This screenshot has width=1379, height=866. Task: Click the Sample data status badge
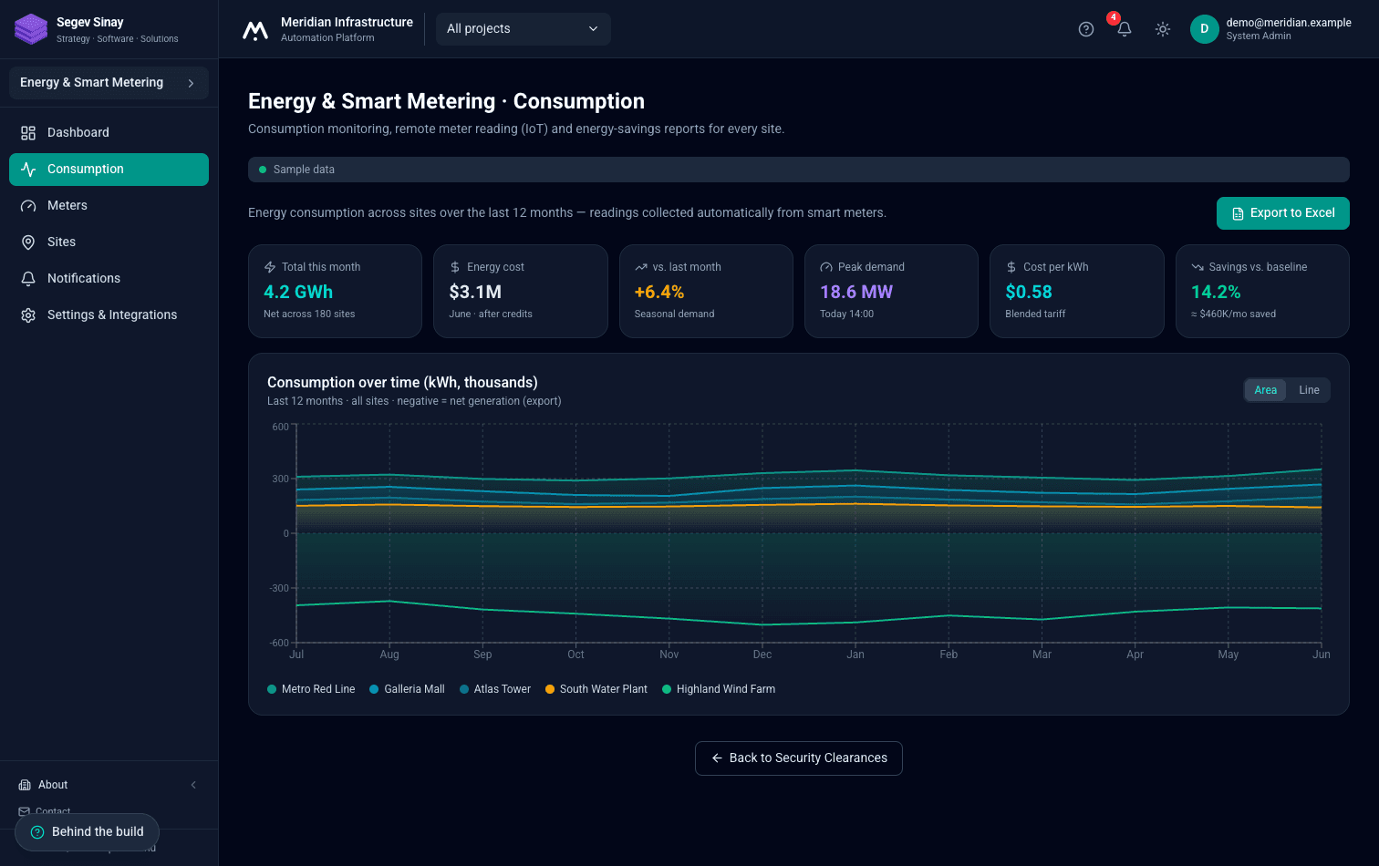click(798, 170)
